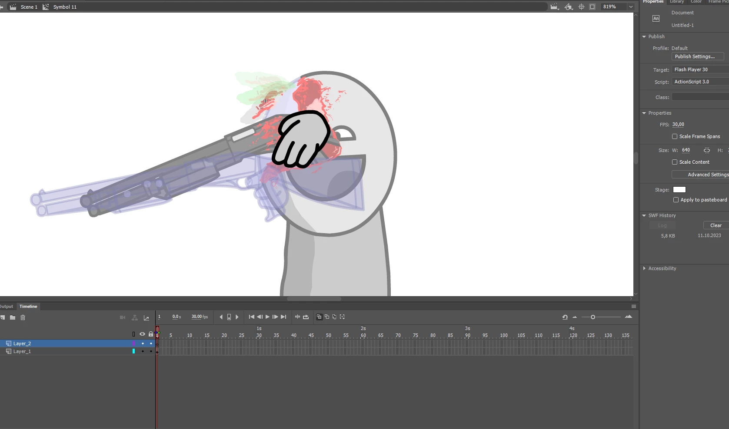
Task: Open the Target Flash Player dropdown
Action: coord(700,69)
